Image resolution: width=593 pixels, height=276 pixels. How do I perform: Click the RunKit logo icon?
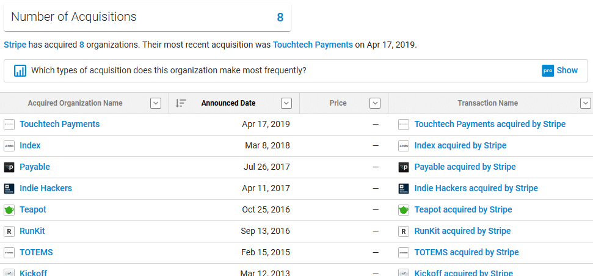[x=9, y=231]
